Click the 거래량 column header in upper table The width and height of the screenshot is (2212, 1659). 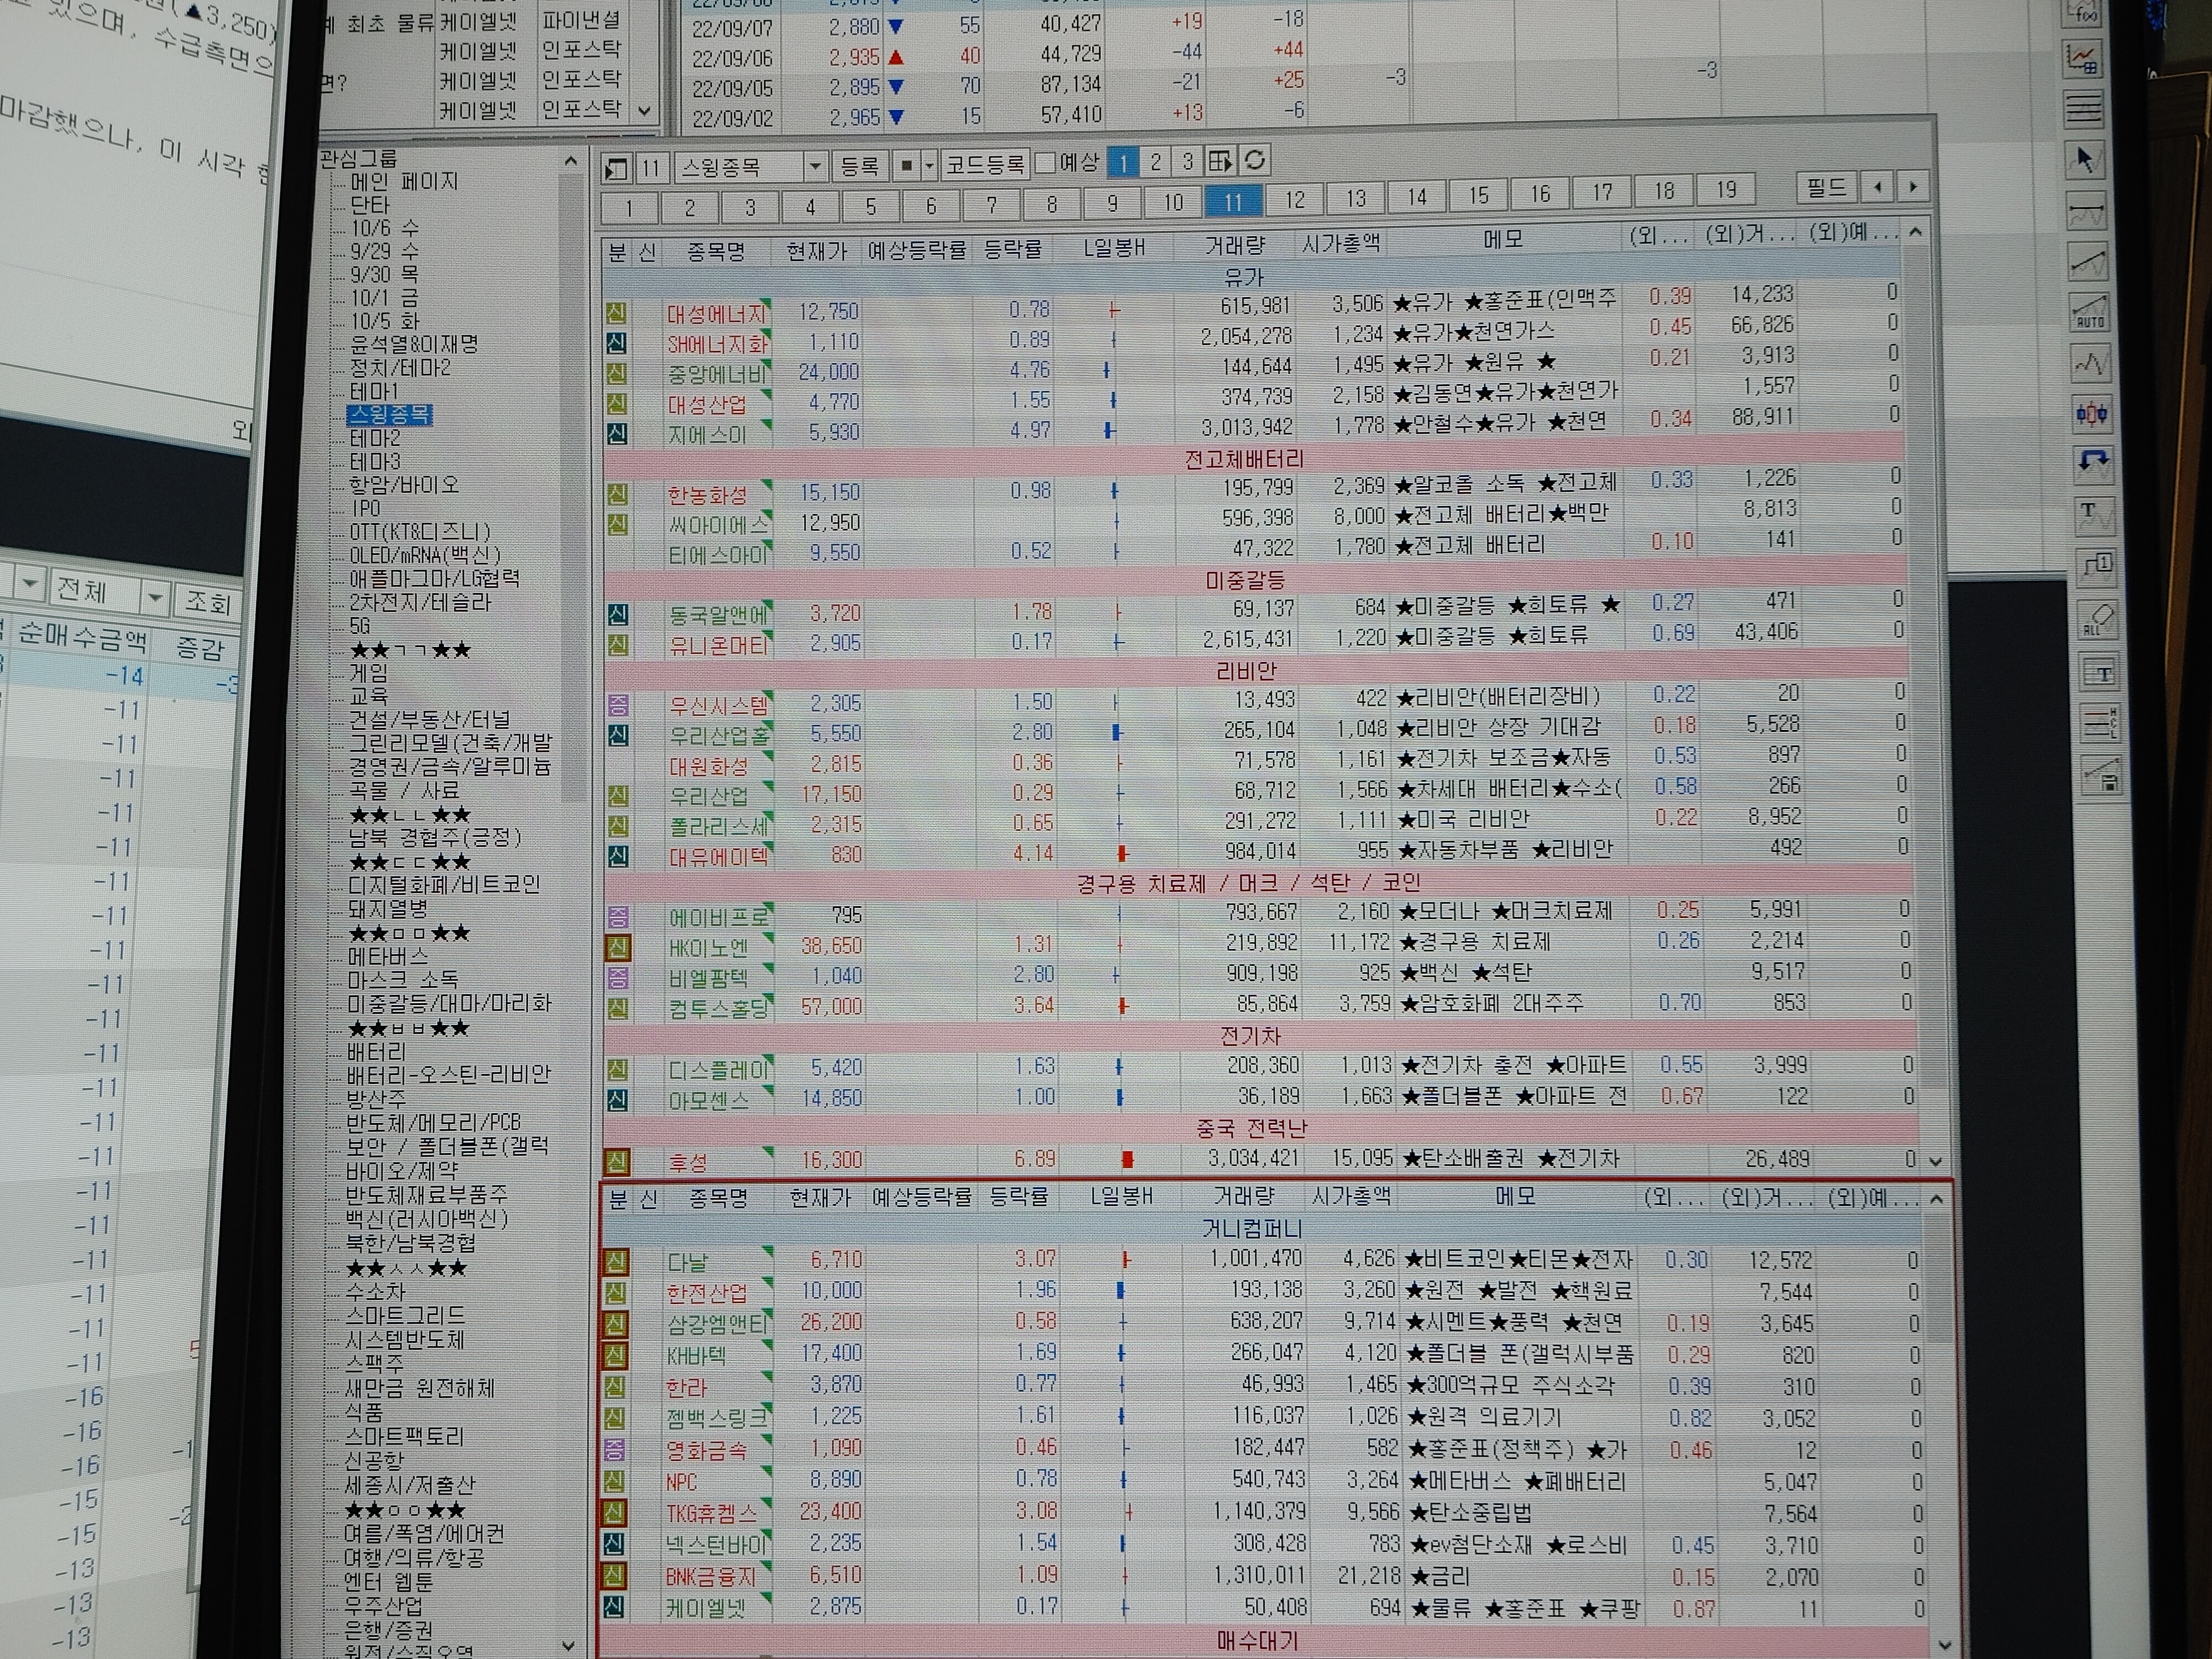coord(1234,246)
